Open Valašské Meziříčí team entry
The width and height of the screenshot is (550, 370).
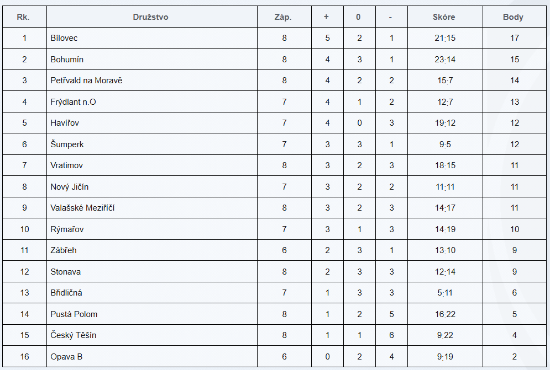[x=82, y=208]
